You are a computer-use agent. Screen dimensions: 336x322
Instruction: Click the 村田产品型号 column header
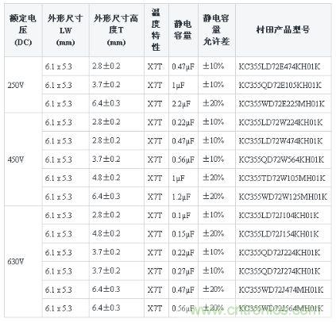(283, 30)
